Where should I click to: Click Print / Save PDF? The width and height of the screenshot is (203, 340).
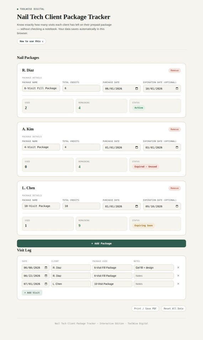tap(145, 309)
